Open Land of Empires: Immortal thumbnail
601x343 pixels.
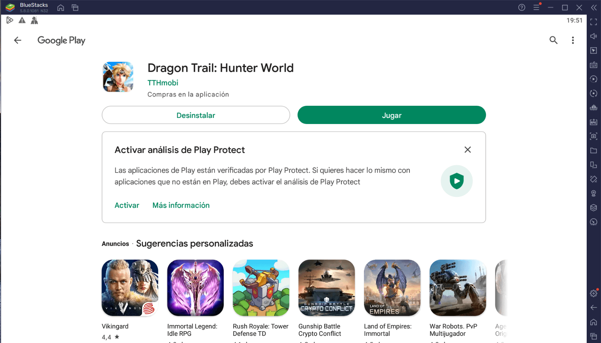pyautogui.click(x=392, y=288)
